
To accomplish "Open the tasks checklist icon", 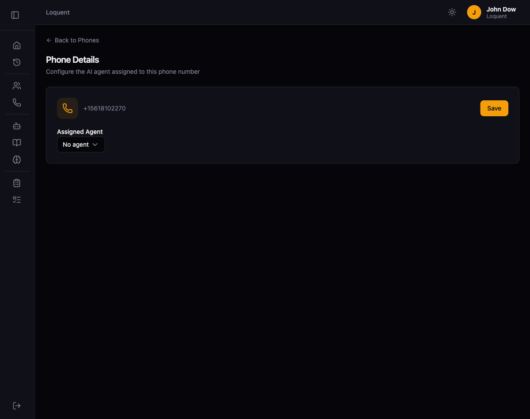I will [17, 199].
